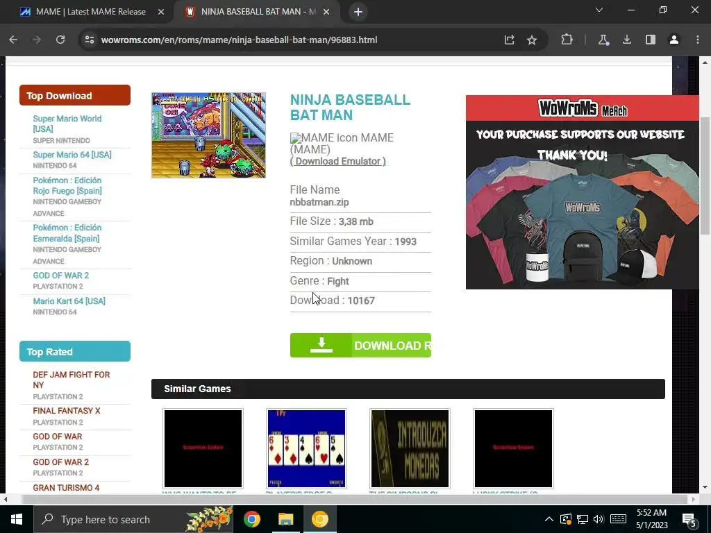This screenshot has height=533, width=711.
Task: Open the fourth similar game thumbnail
Action: click(513, 449)
